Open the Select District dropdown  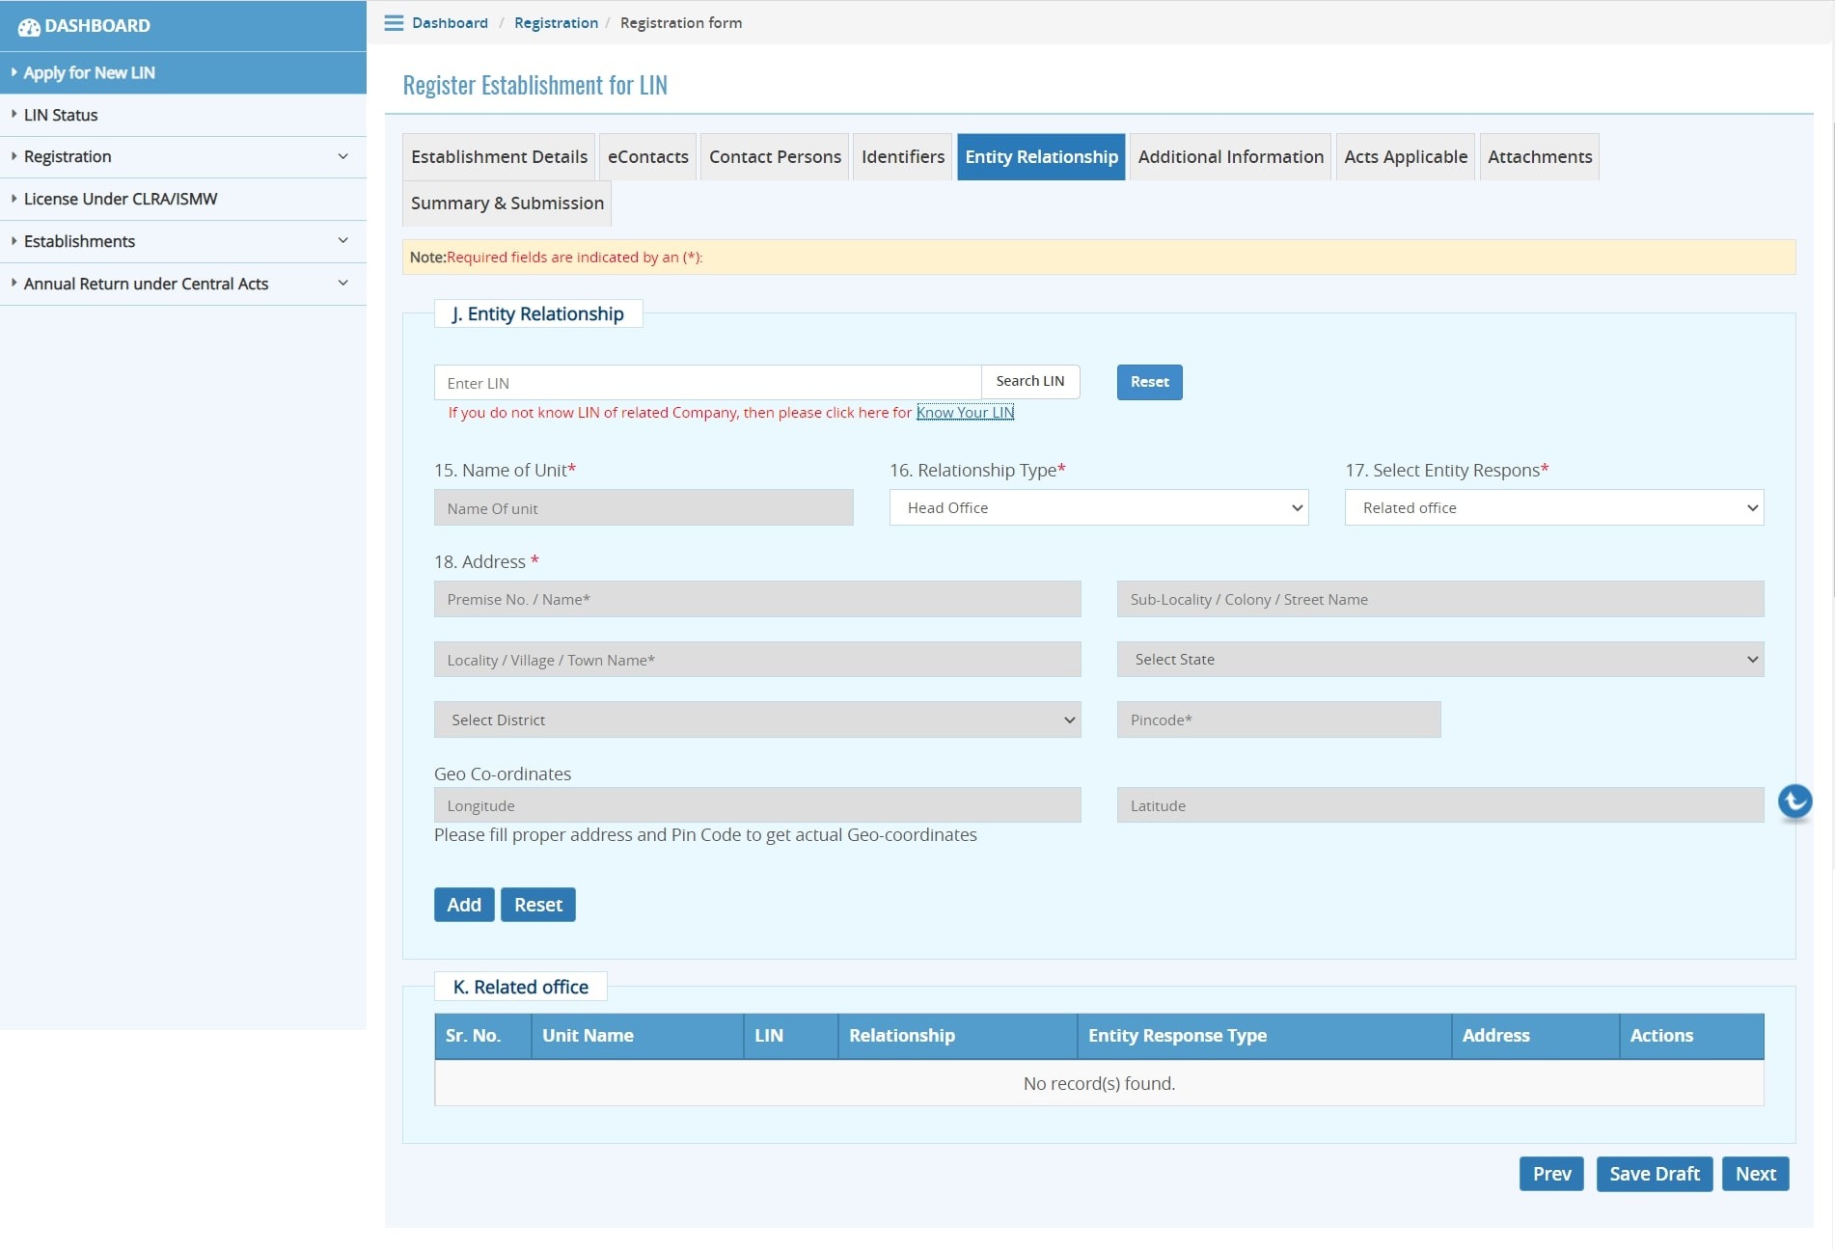[x=756, y=720]
